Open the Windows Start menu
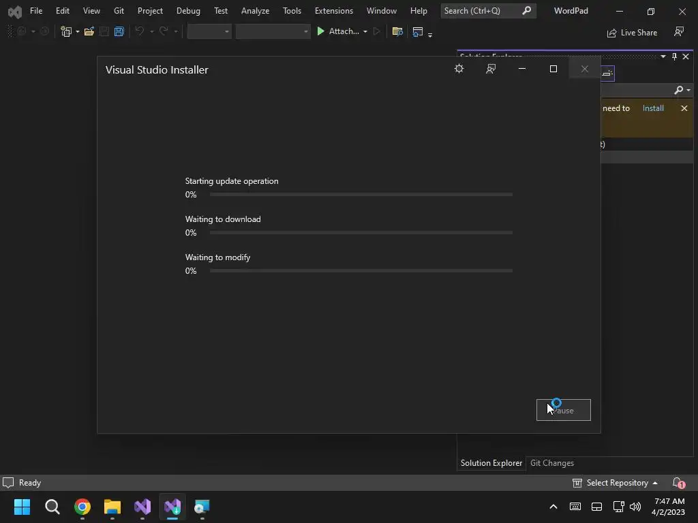This screenshot has height=523, width=698. (x=22, y=507)
